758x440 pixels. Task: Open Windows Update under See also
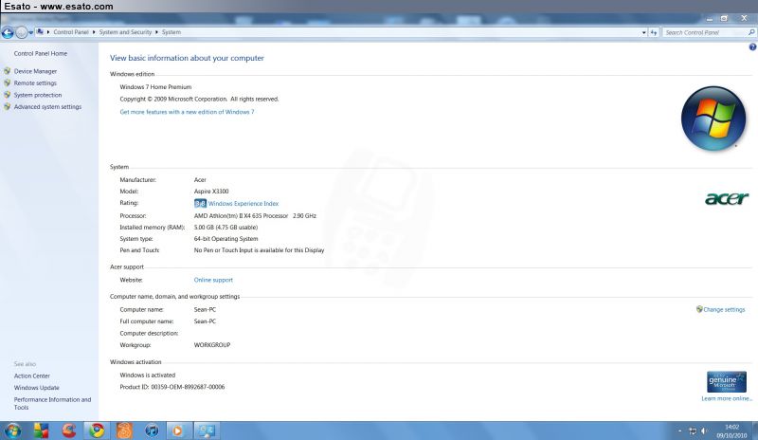(36, 388)
